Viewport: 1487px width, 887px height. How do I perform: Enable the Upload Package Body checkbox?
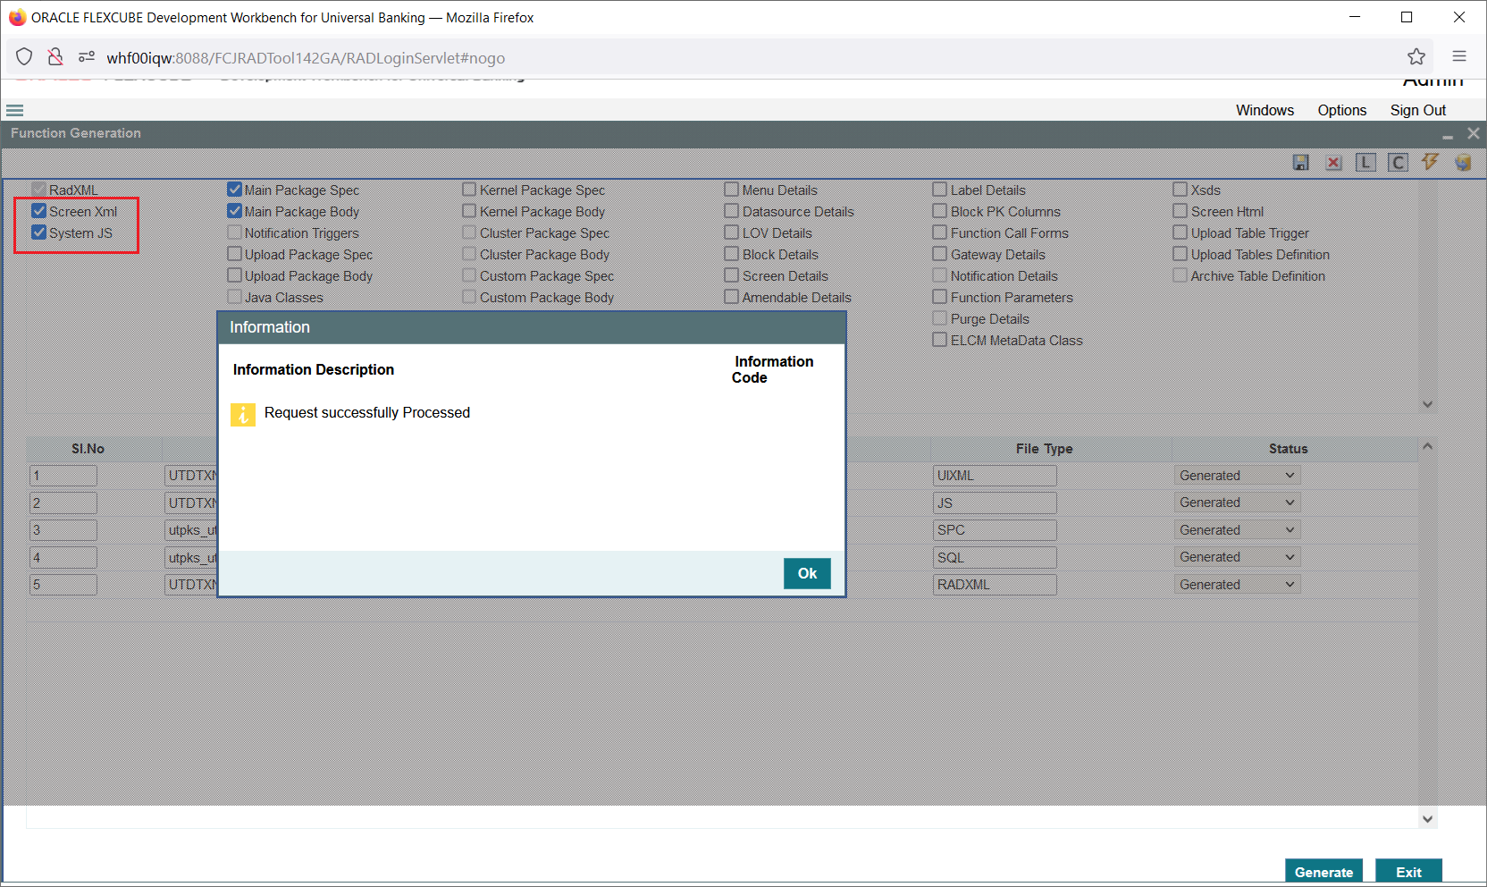235,275
